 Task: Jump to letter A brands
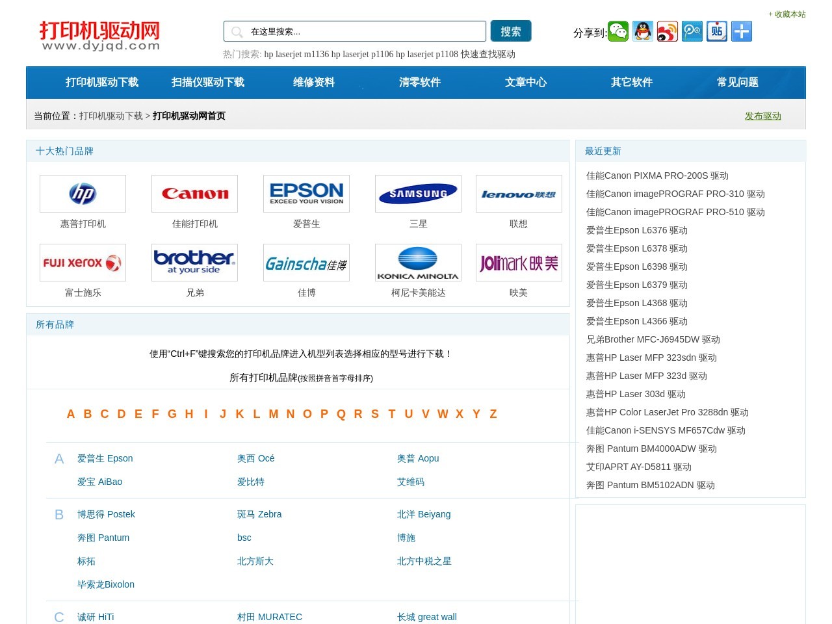coord(71,414)
